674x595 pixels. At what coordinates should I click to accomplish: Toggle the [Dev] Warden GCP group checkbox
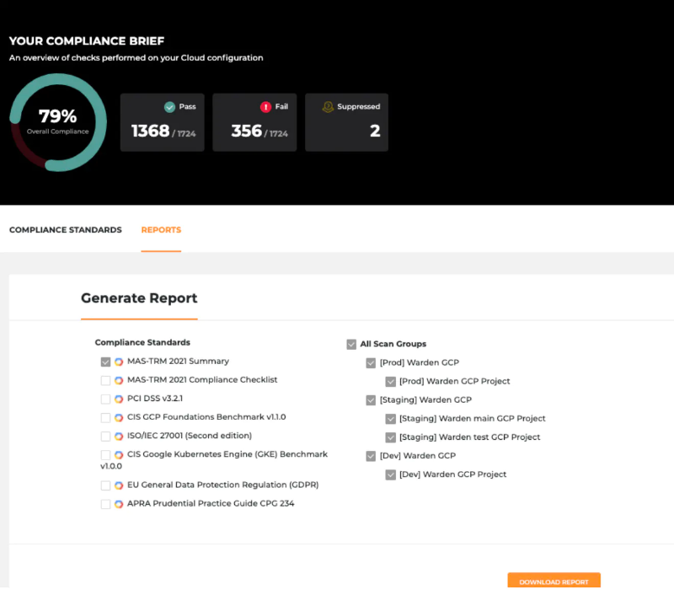point(371,456)
